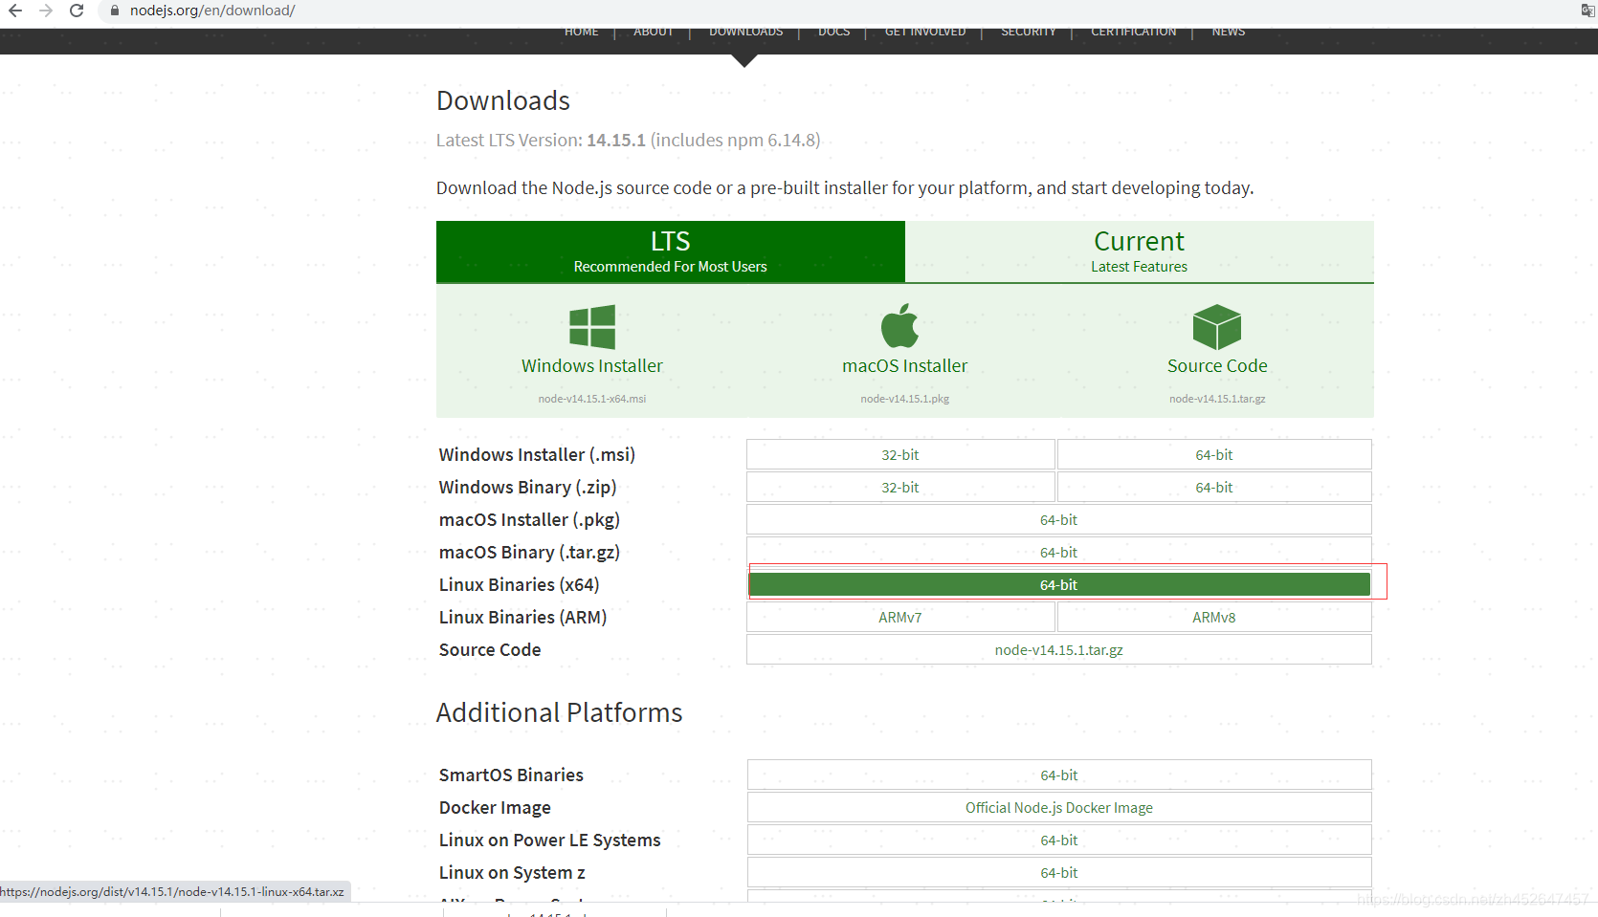1598x917 pixels.
Task: Click the Linux on System z label
Action: (512, 873)
